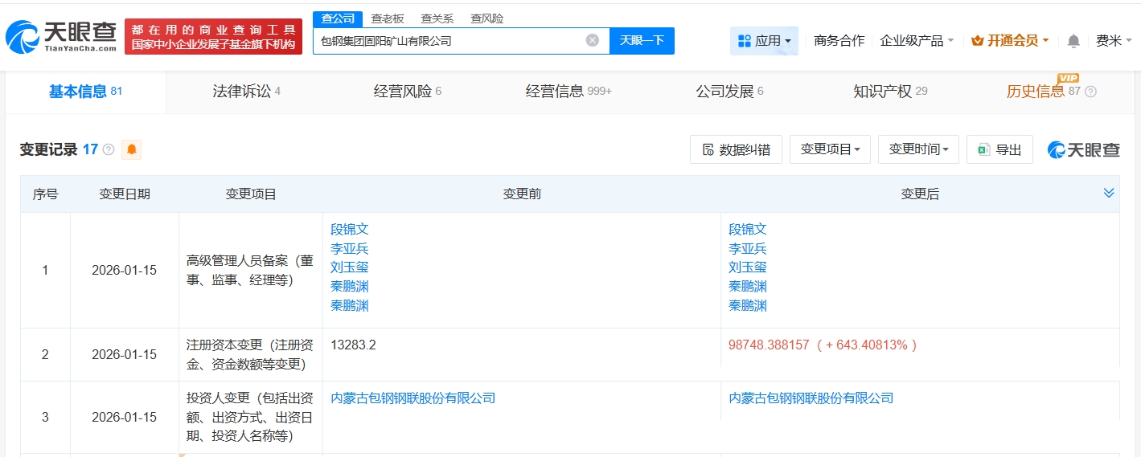Image resolution: width=1141 pixels, height=457 pixels.
Task: Click into the company search input field
Action: 450,40
